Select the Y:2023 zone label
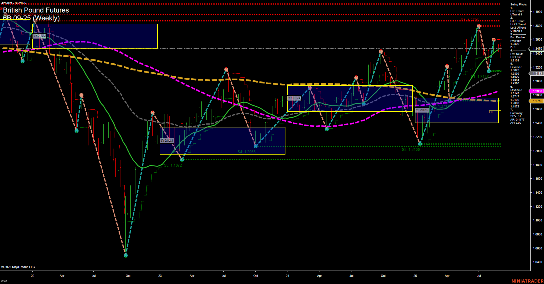 [x=167, y=140]
